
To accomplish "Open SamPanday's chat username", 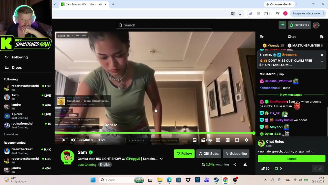I will point(278,101).
